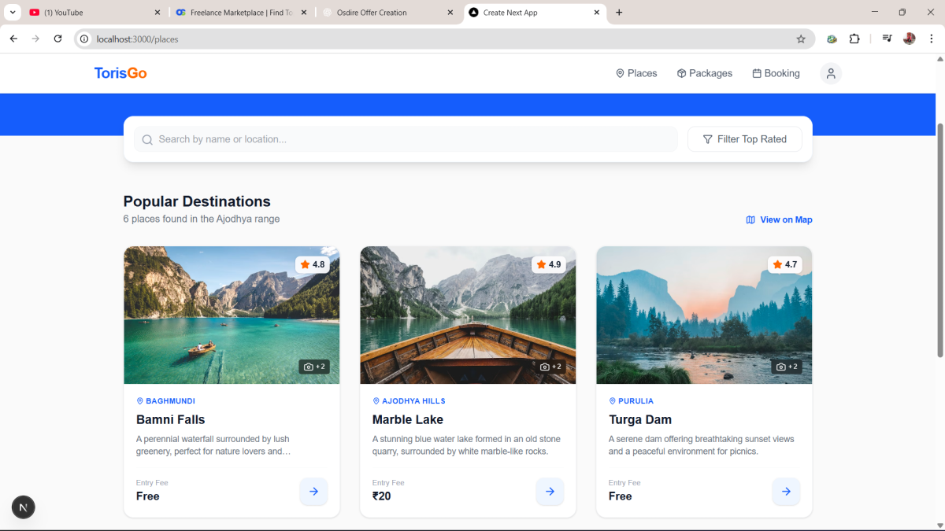Toggle the Filter Top Rated button
This screenshot has height=531, width=945.
744,139
